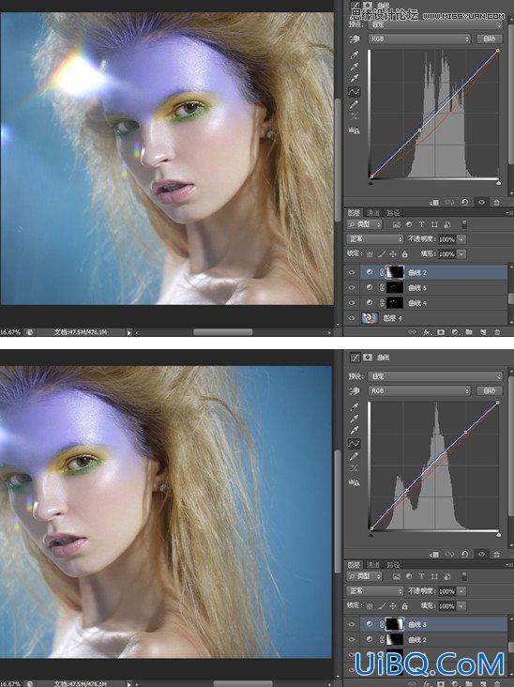Viewport: 514px width, 687px height.
Task: Click text layer filter icon in upper Layers panel
Action: point(422,224)
